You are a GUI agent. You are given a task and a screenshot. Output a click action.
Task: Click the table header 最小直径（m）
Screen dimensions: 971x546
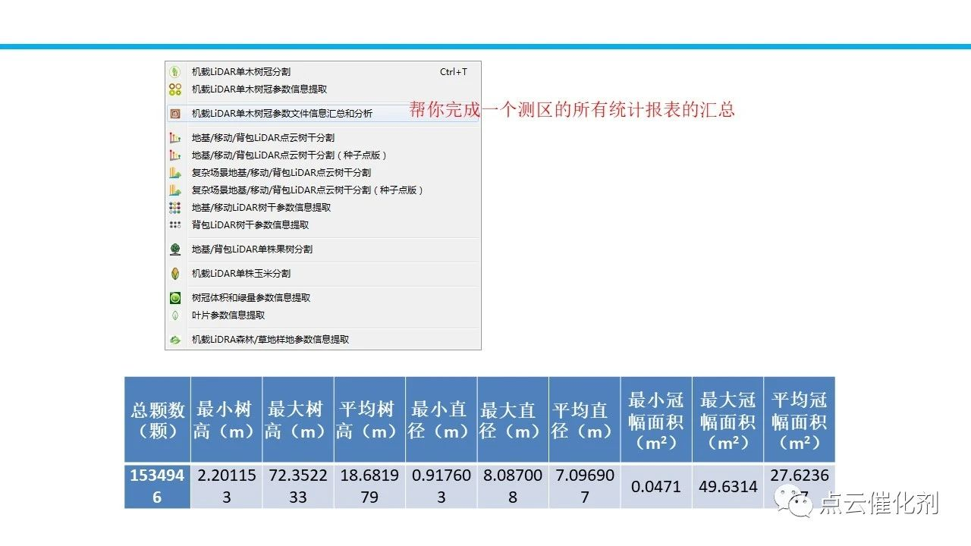pyautogui.click(x=442, y=420)
